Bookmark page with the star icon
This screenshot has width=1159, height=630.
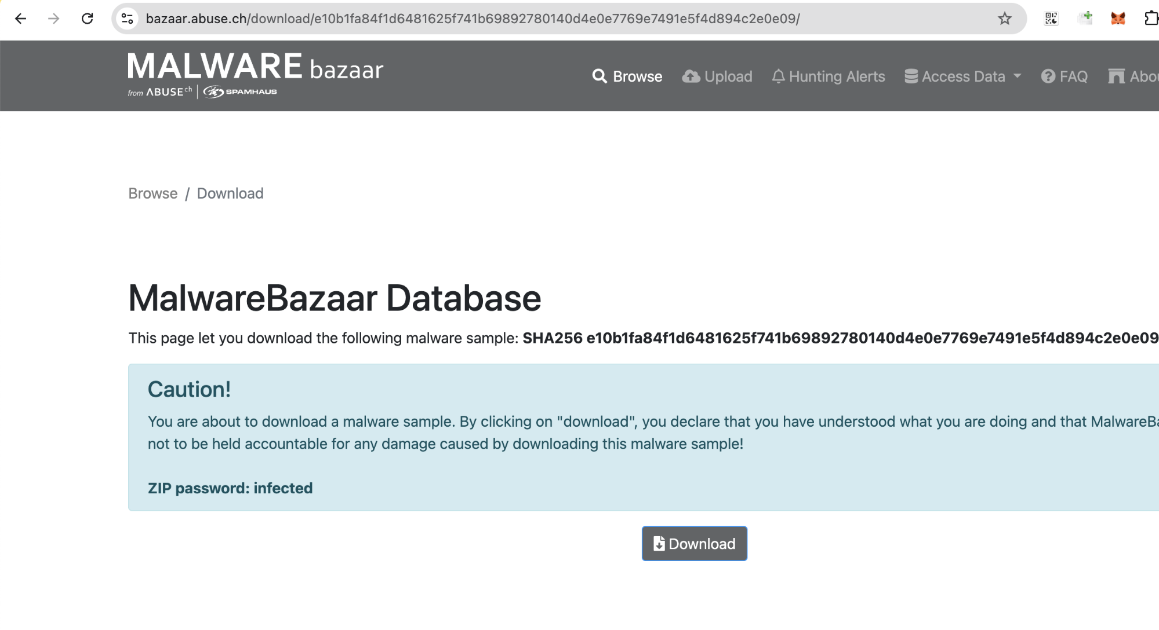tap(1005, 19)
